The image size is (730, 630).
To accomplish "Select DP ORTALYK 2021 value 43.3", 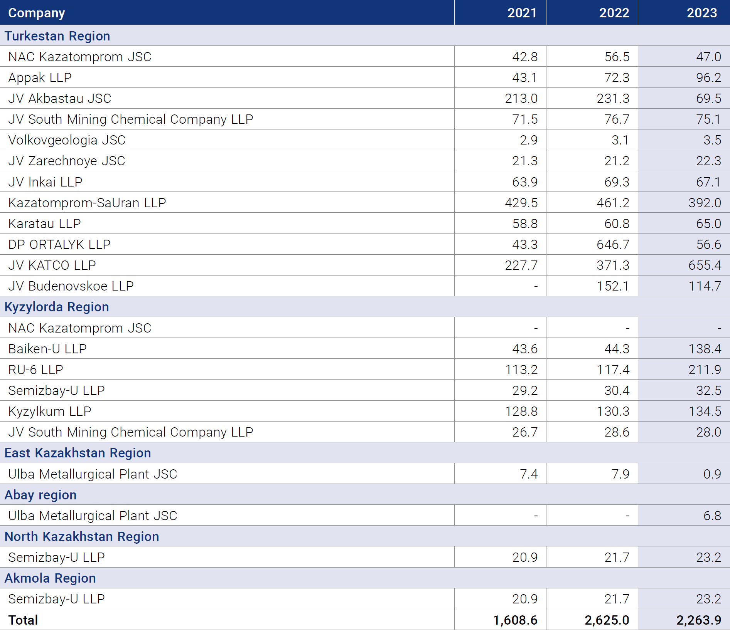I will coord(525,244).
